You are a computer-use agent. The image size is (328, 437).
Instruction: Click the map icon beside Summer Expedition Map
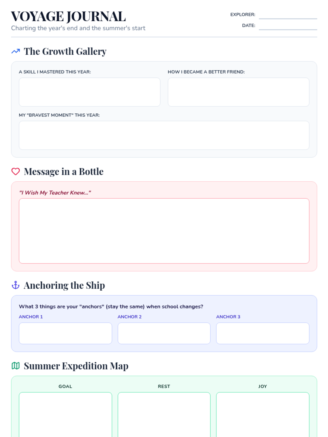coord(16,366)
